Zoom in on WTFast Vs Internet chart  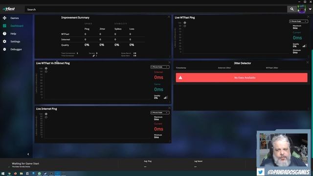pyautogui.click(x=46, y=68)
